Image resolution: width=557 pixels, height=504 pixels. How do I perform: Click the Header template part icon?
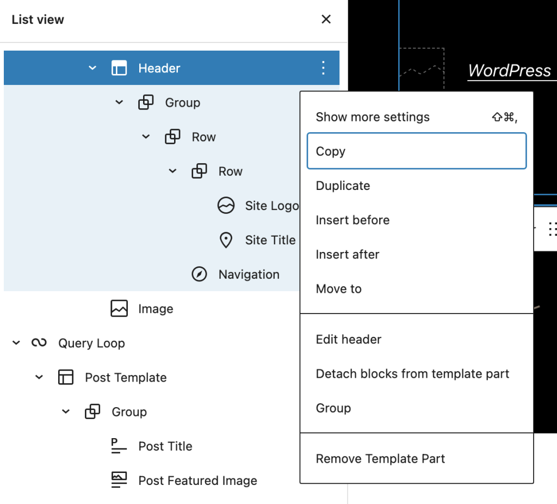pyautogui.click(x=119, y=68)
